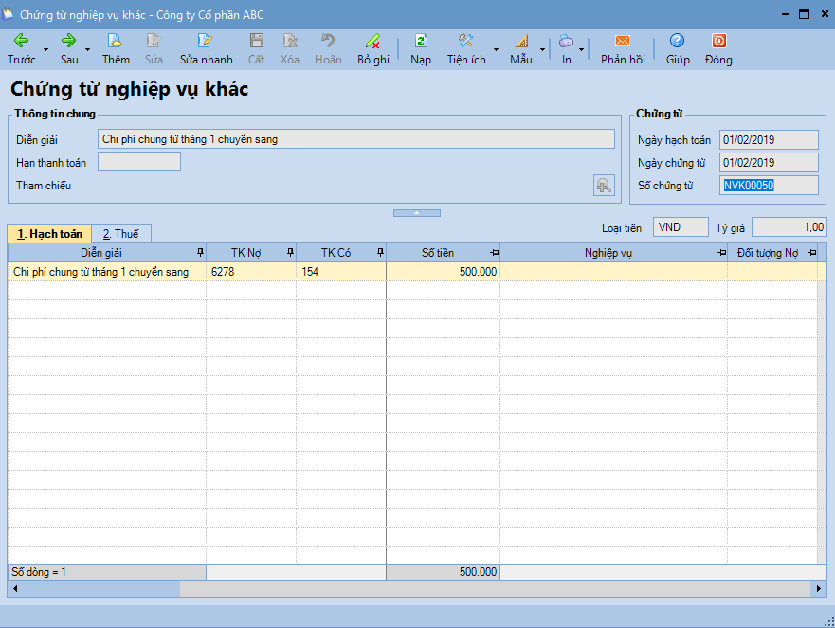835x628 pixels.
Task: Click the magnifier icon beside Tham chiếu
Action: pyautogui.click(x=603, y=185)
